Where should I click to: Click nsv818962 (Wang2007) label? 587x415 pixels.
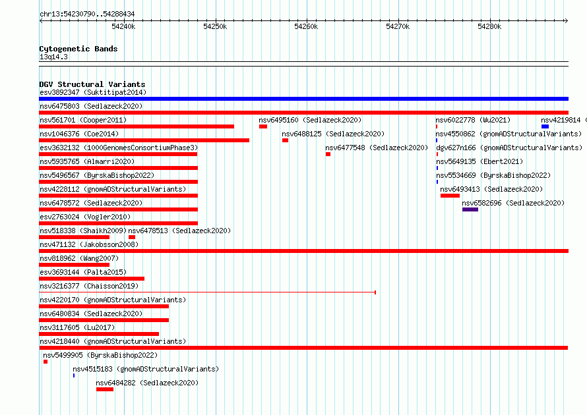pyautogui.click(x=79, y=258)
